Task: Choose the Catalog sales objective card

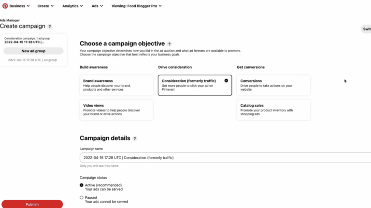Action: (x=273, y=110)
